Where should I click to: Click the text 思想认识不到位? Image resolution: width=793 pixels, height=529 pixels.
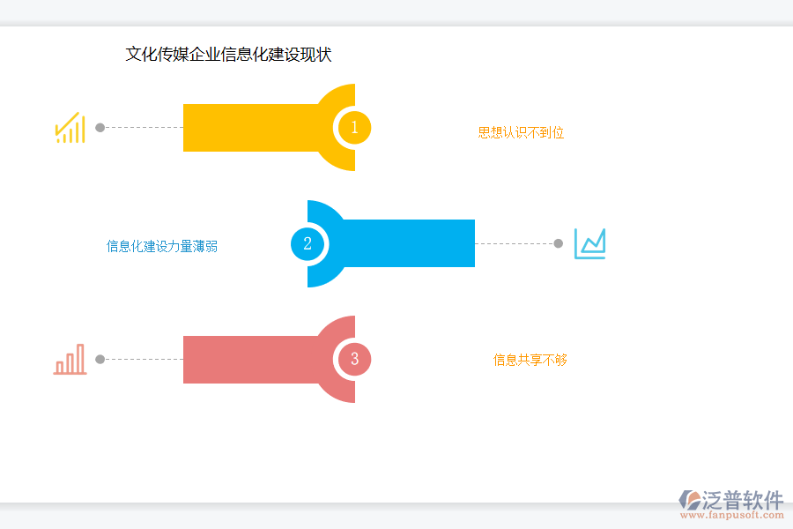(520, 133)
